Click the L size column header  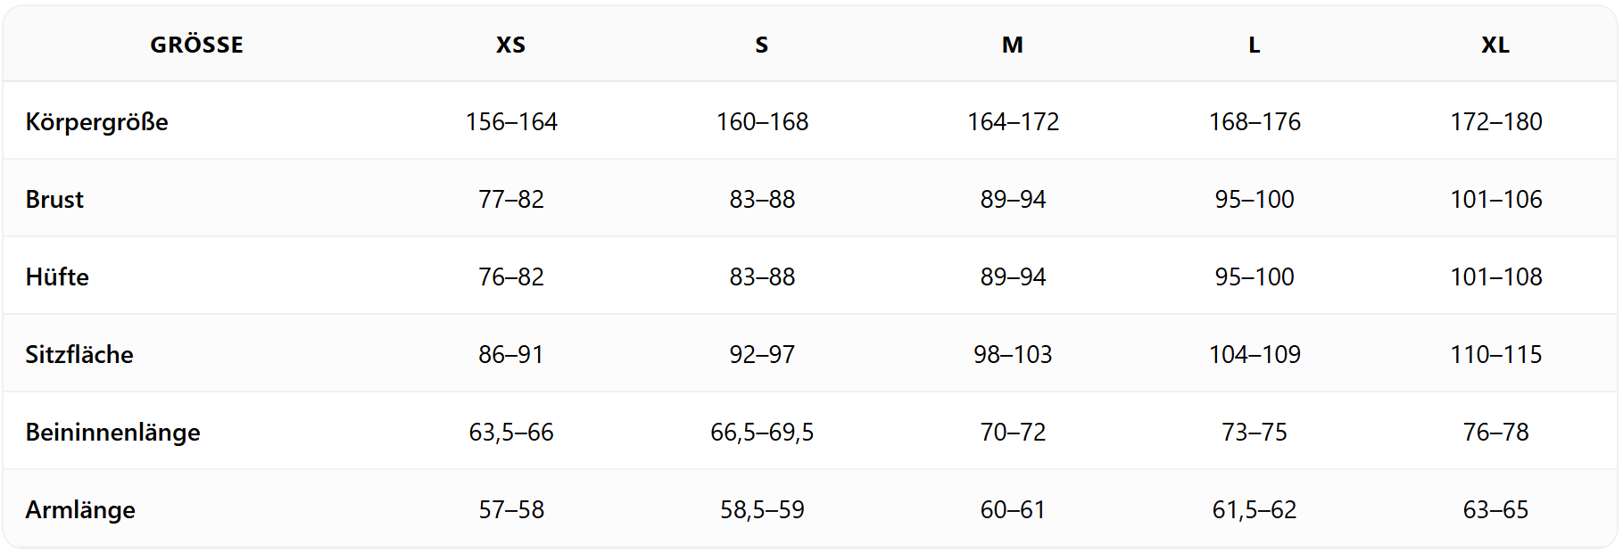(1254, 45)
